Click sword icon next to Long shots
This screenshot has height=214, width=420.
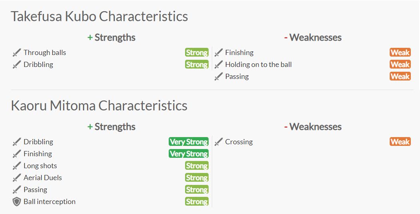click(17, 166)
